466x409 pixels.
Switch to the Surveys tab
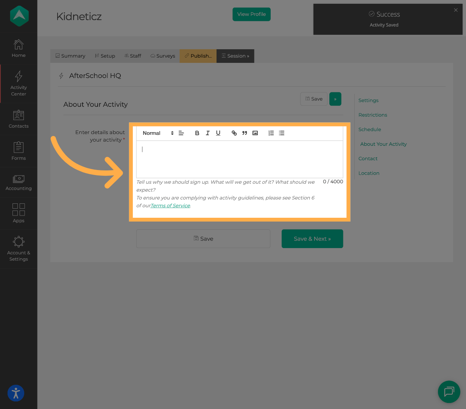click(x=162, y=56)
